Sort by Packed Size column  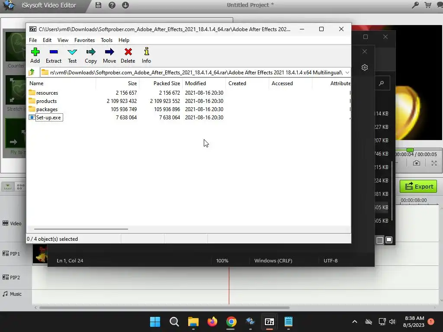tap(161, 83)
